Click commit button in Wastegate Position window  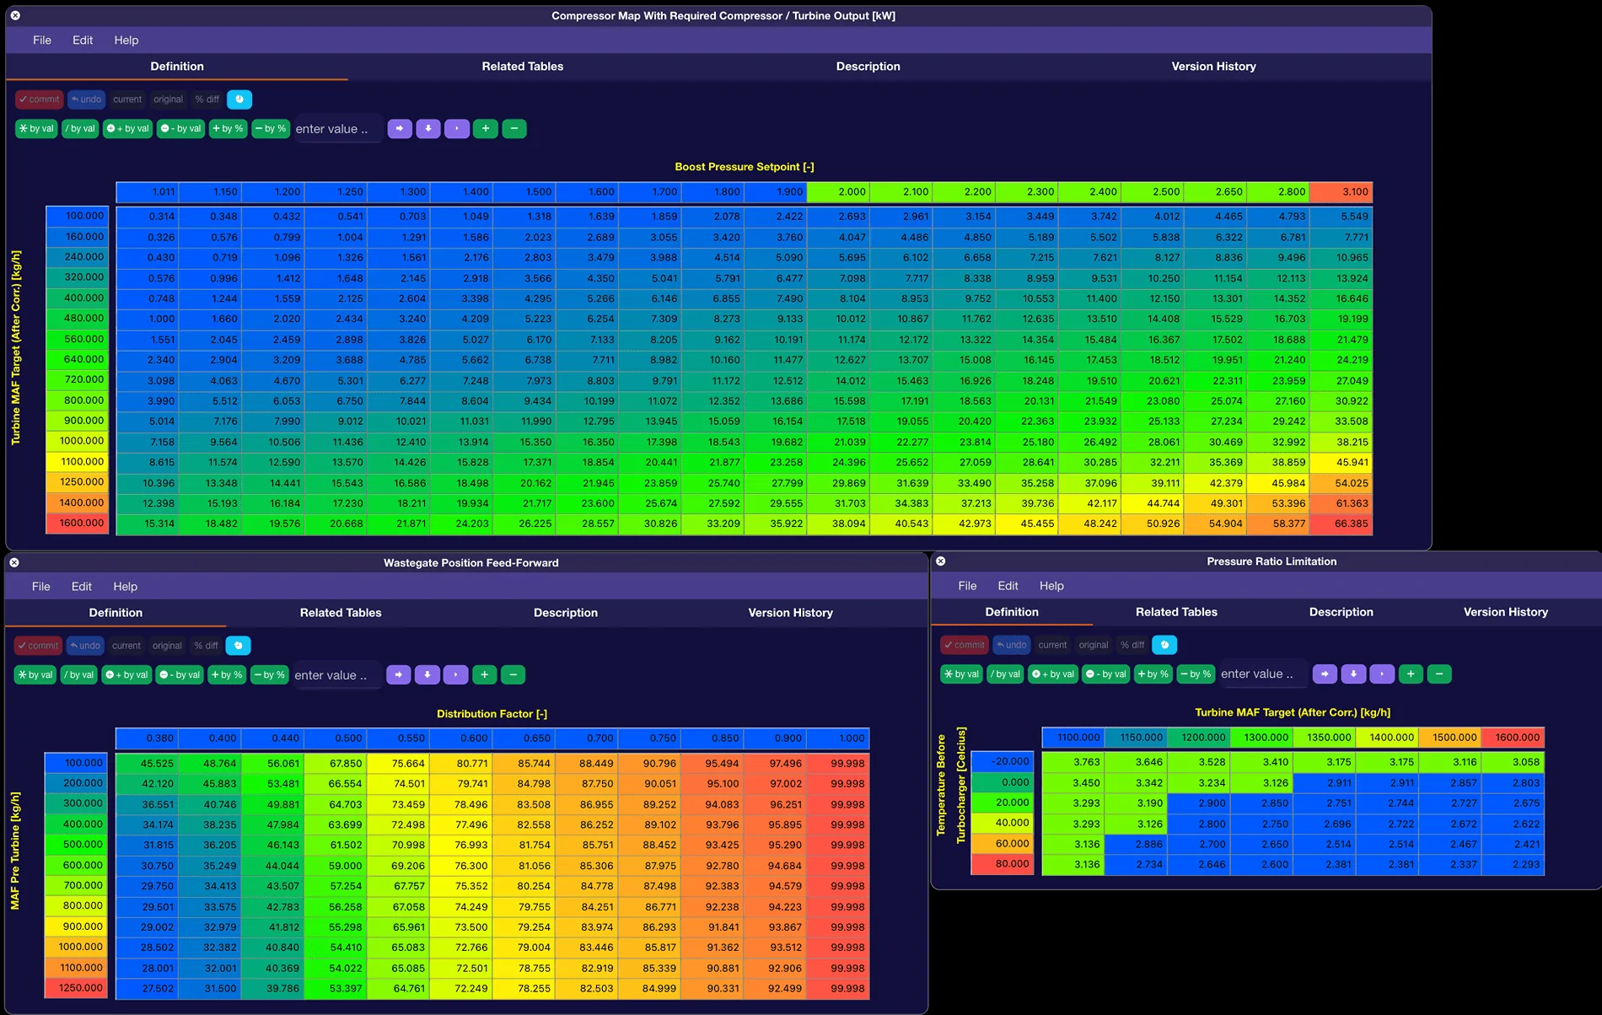[x=39, y=646]
